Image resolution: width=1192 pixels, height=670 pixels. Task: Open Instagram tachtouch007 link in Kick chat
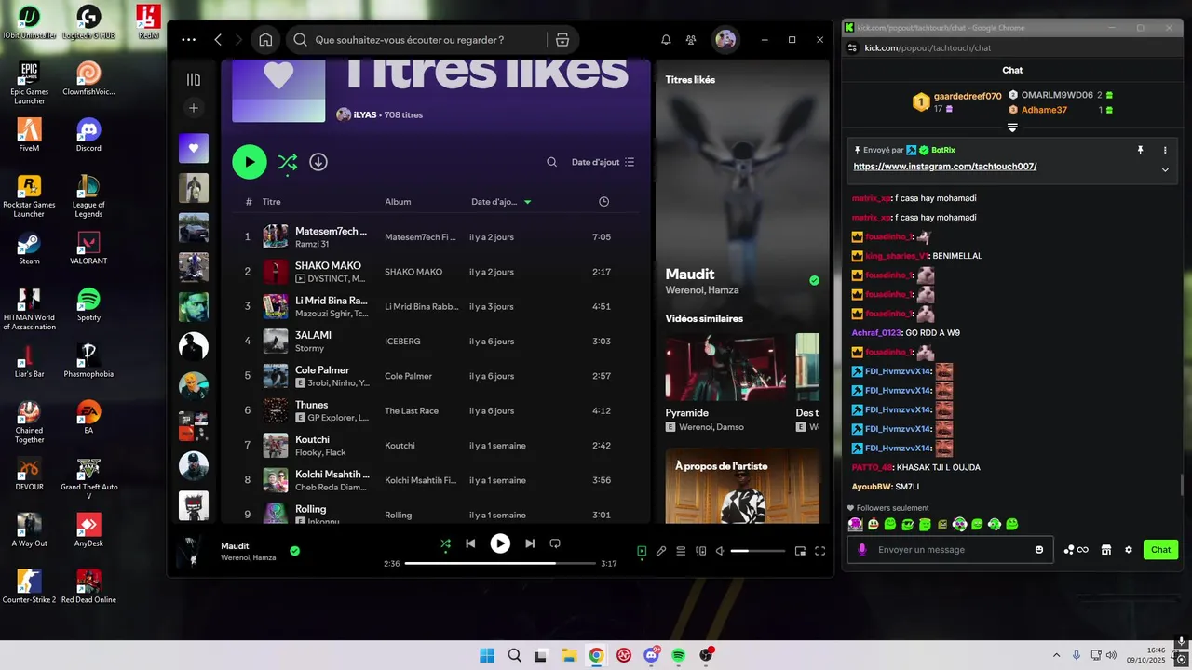tap(945, 167)
